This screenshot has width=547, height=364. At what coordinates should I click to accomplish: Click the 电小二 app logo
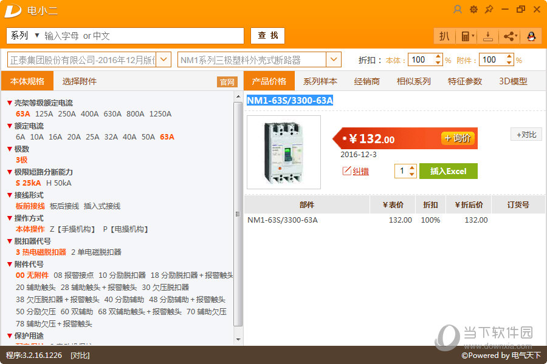point(13,10)
